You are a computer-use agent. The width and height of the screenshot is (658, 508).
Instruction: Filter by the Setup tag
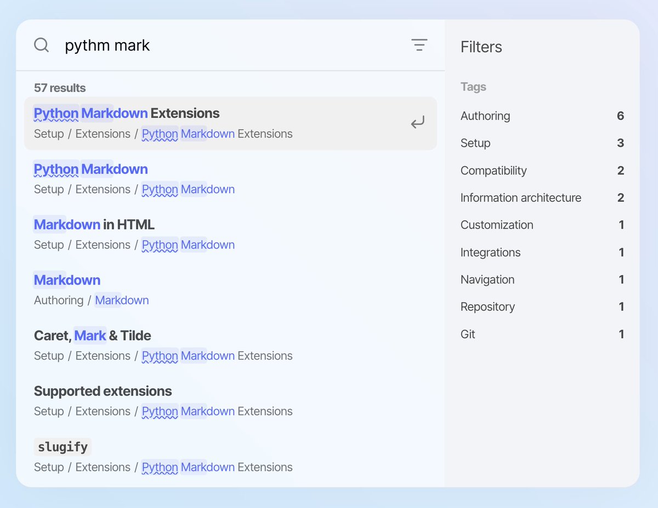[542, 143]
